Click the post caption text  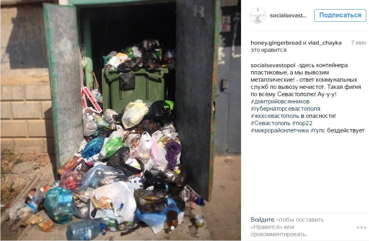307,98
